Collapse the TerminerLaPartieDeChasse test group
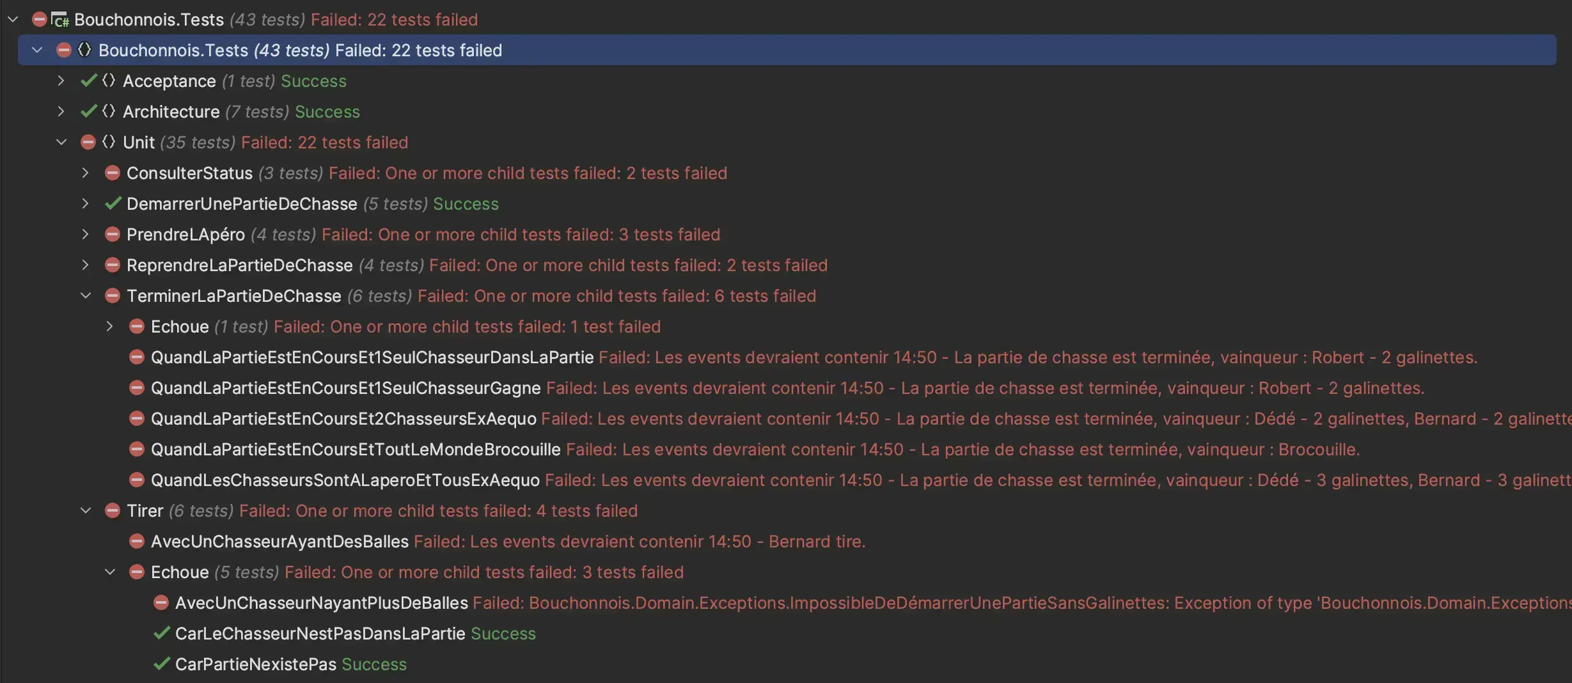Image resolution: width=1572 pixels, height=683 pixels. coord(85,295)
